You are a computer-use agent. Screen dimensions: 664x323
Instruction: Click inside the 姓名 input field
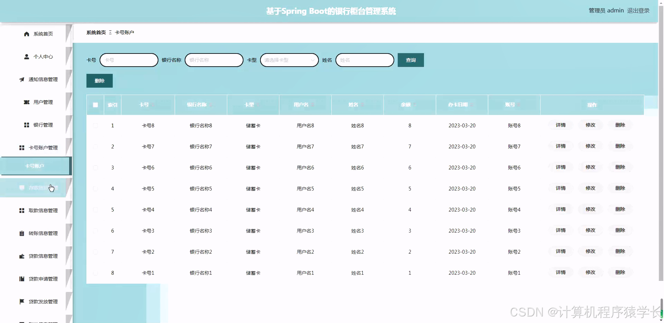pos(365,60)
